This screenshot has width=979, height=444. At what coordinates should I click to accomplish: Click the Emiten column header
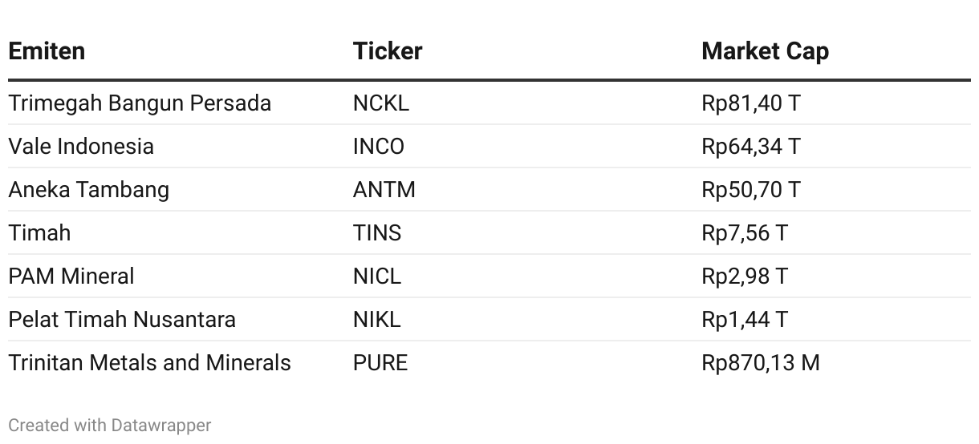[x=47, y=51]
